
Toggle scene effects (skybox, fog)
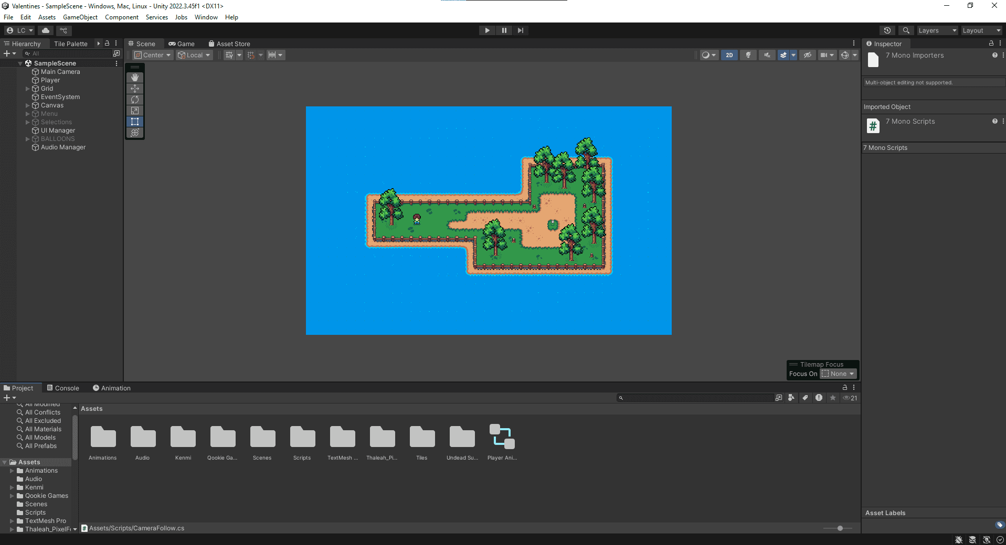pos(783,55)
